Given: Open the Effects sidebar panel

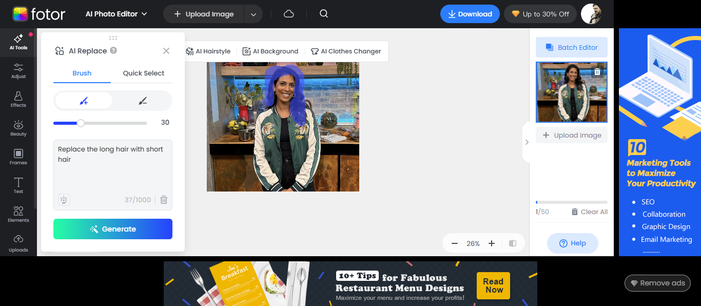Looking at the screenshot, I should pyautogui.click(x=18, y=100).
